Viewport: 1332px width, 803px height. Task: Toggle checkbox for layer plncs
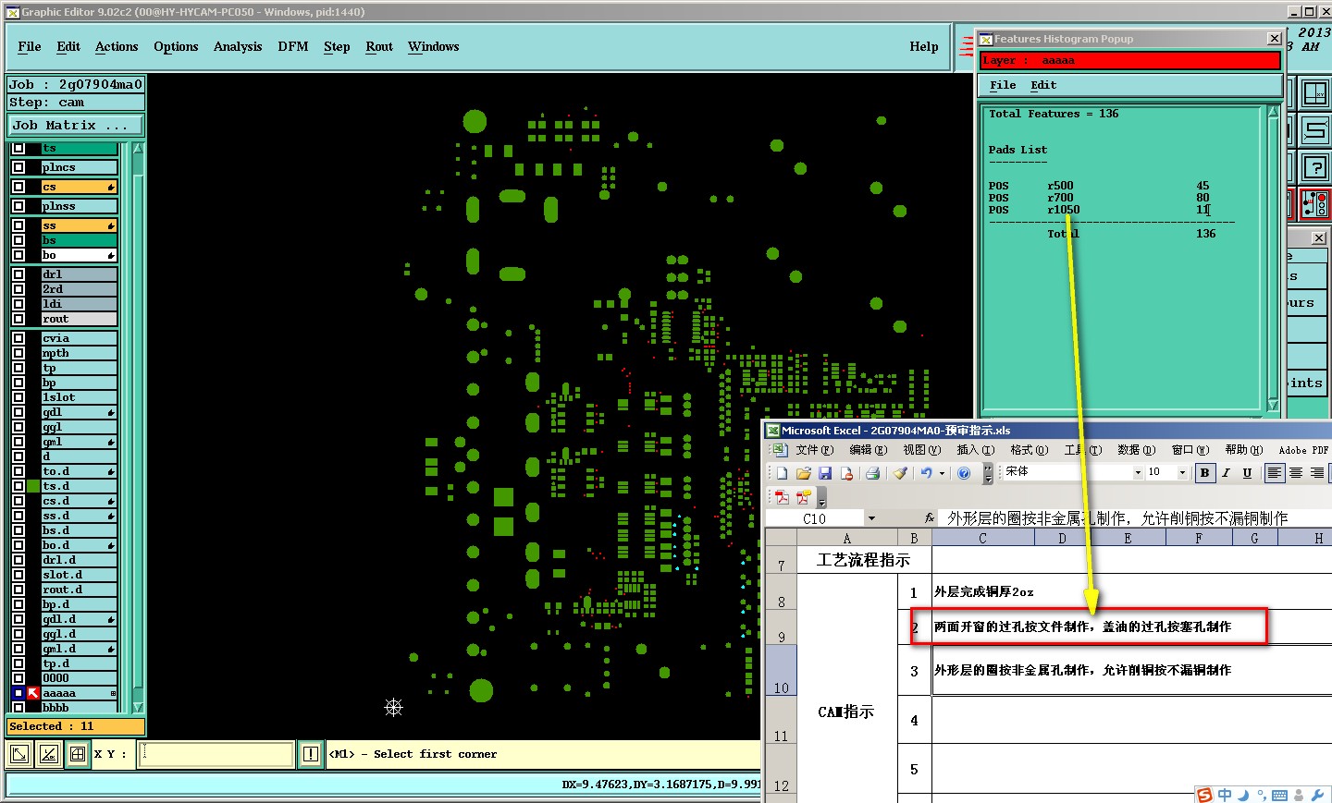click(x=18, y=167)
